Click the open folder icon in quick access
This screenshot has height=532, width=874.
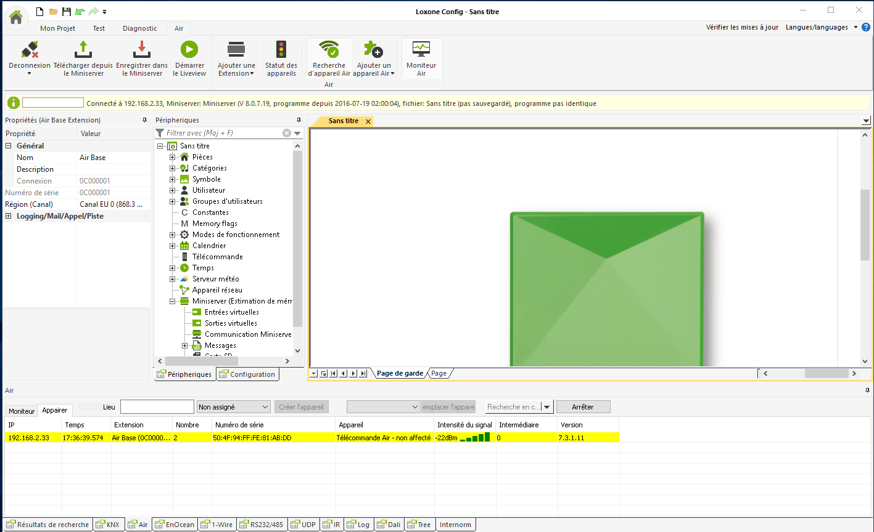(x=53, y=12)
